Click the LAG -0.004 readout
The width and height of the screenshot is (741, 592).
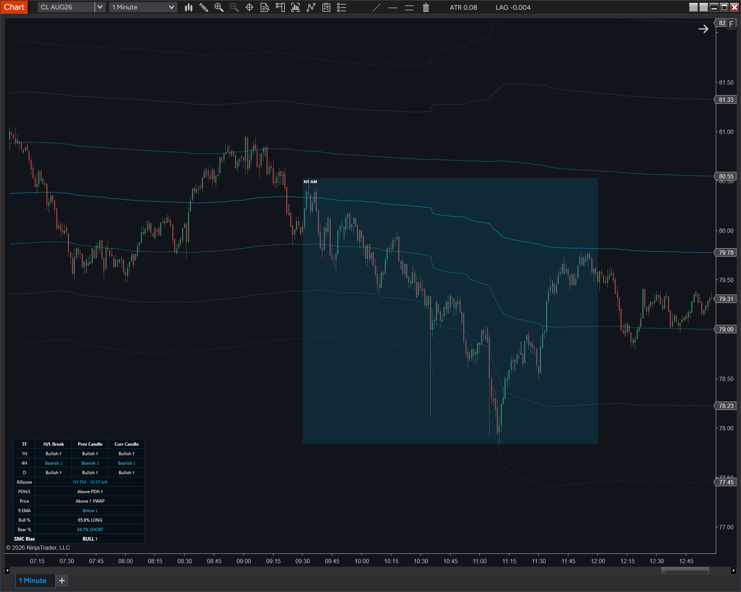(x=513, y=7)
